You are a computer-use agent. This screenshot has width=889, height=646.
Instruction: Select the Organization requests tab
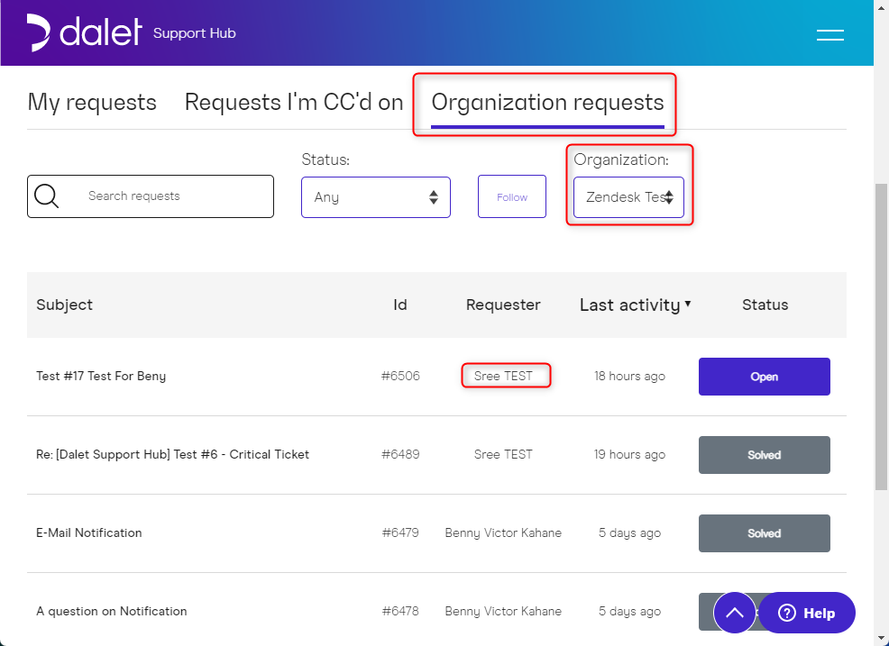pyautogui.click(x=547, y=103)
